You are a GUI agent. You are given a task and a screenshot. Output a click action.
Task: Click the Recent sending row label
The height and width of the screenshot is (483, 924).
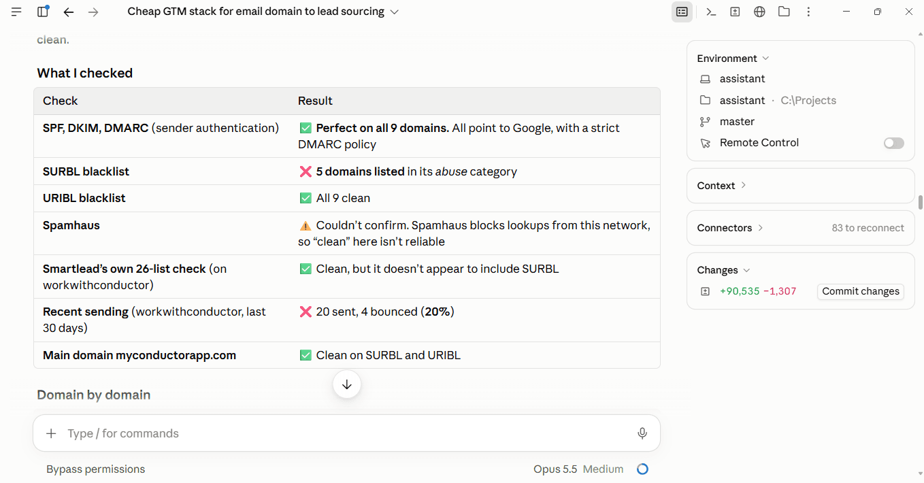tap(154, 320)
